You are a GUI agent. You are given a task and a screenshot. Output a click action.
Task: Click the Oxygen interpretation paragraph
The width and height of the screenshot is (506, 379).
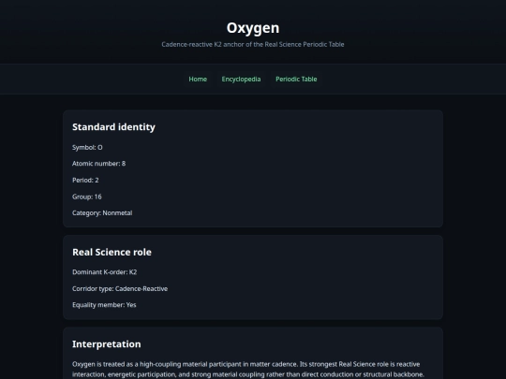248,370
